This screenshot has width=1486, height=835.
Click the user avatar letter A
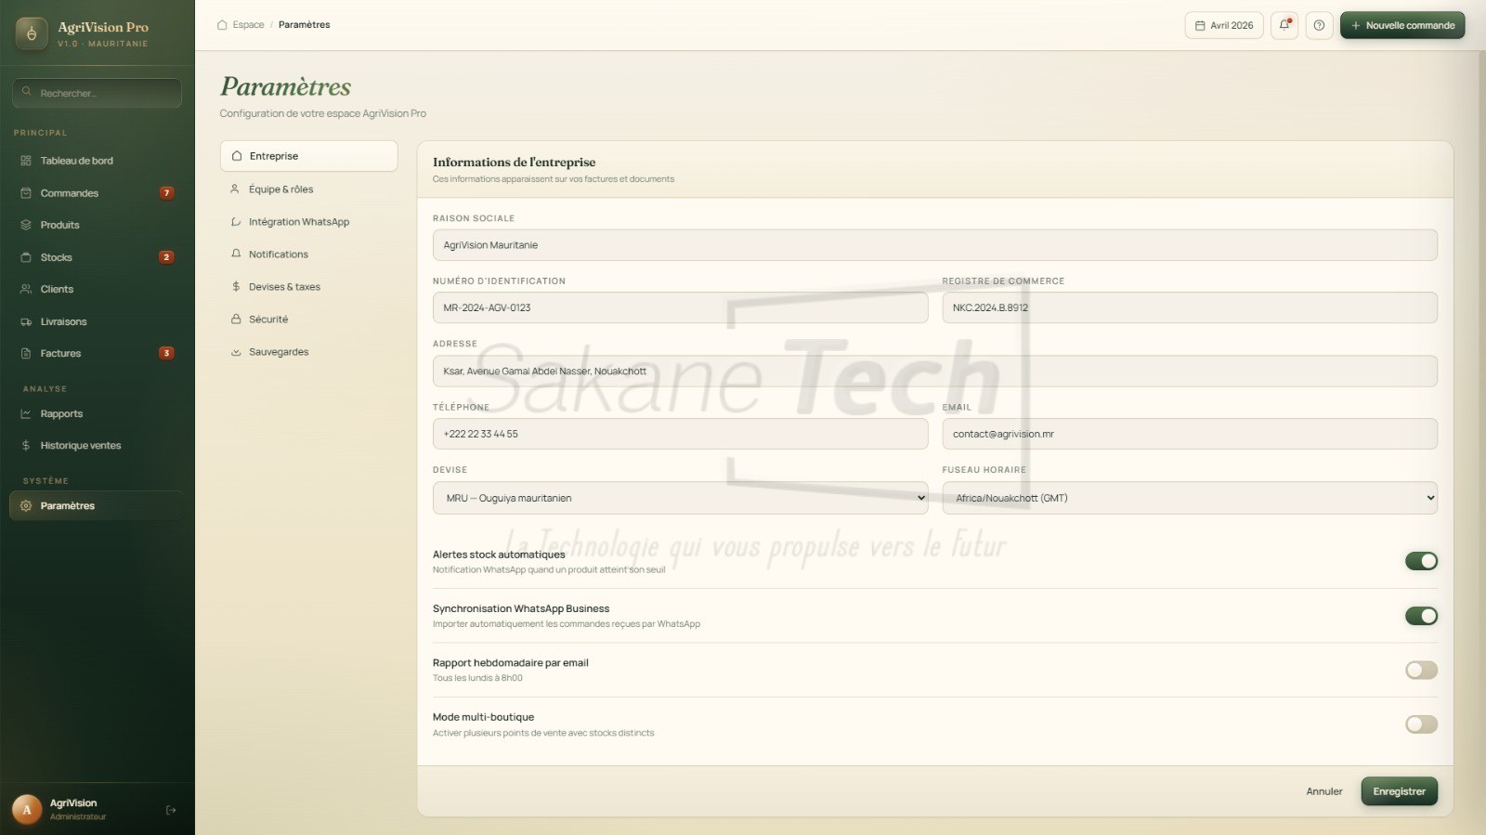(x=27, y=810)
